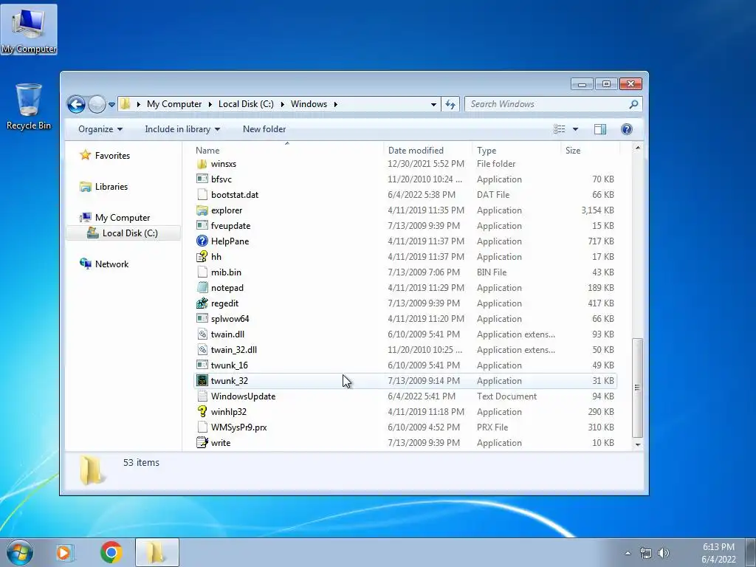Click the vertical scrollbar thumb
756x567 pixels.
637,387
